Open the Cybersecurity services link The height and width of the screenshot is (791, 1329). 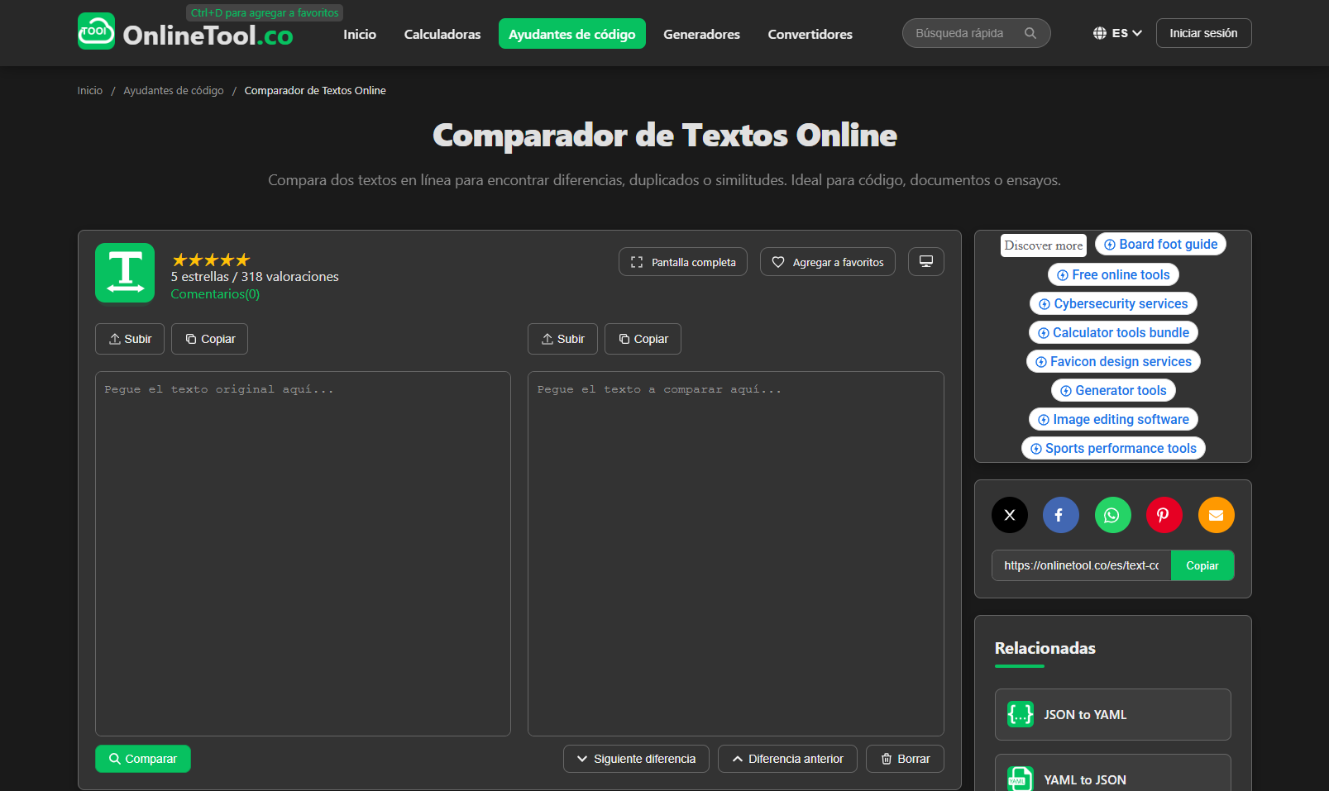(1112, 303)
